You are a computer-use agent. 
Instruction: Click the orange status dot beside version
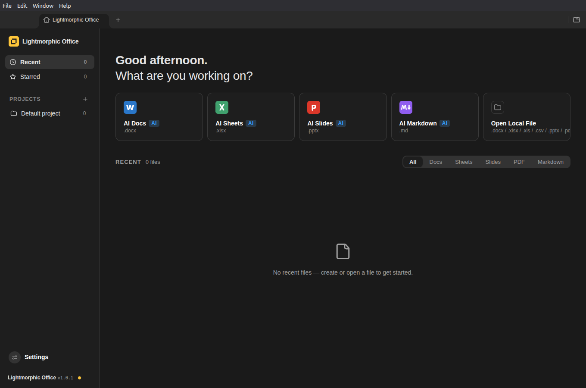(x=79, y=378)
